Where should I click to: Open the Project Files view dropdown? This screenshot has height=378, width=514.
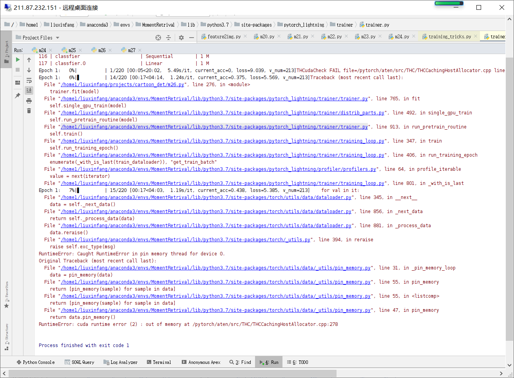[x=58, y=38]
